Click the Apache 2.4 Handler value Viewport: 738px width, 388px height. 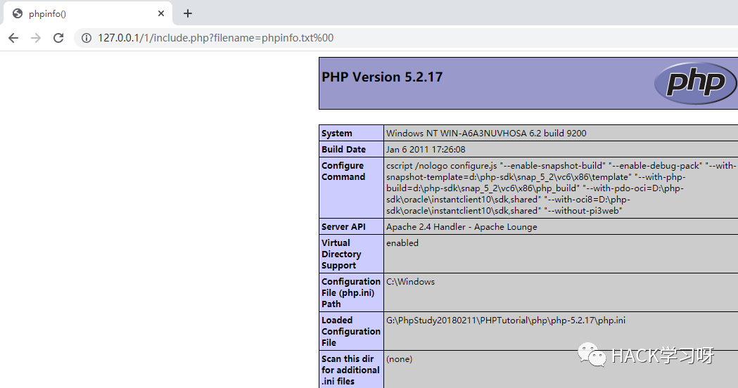[x=462, y=227]
